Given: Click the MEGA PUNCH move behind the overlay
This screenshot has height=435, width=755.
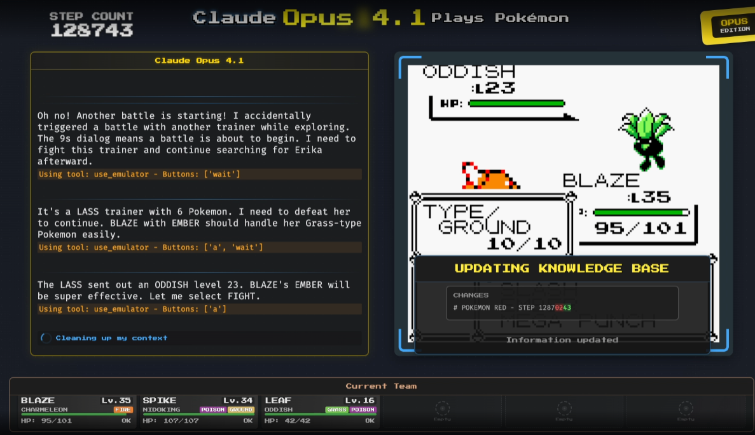Looking at the screenshot, I should coord(577,321).
